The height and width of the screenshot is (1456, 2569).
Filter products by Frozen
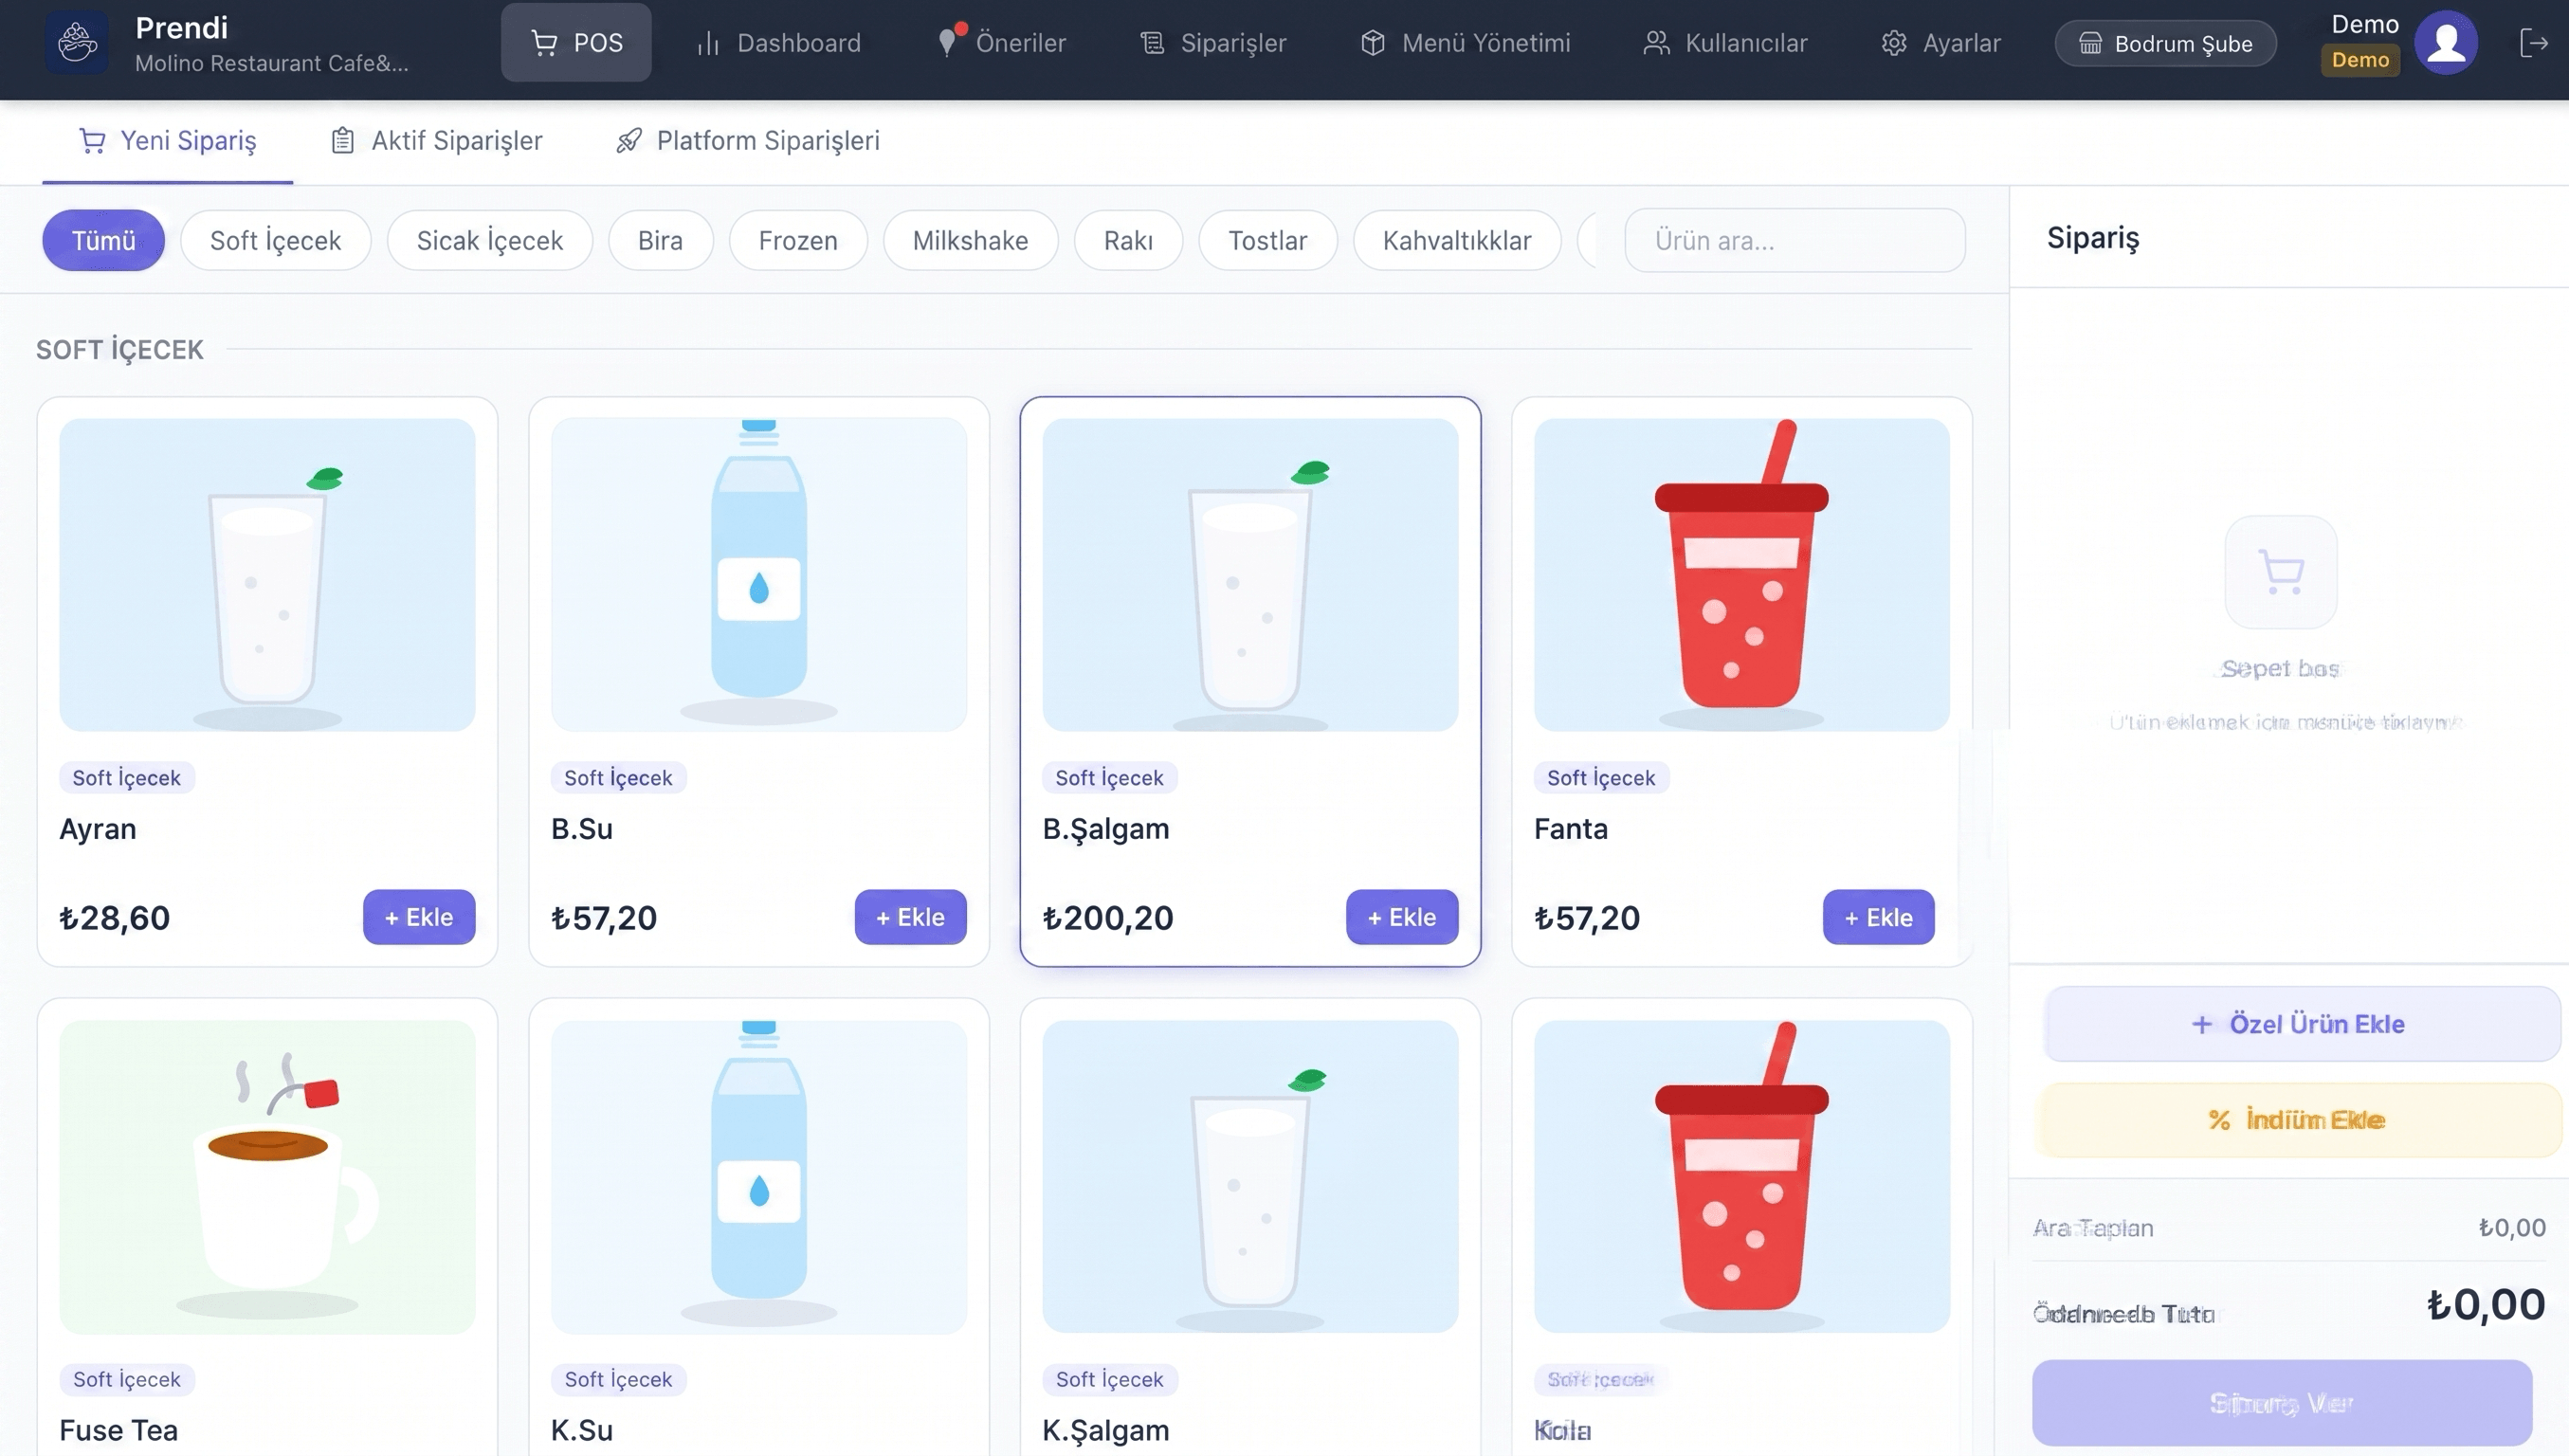click(798, 241)
